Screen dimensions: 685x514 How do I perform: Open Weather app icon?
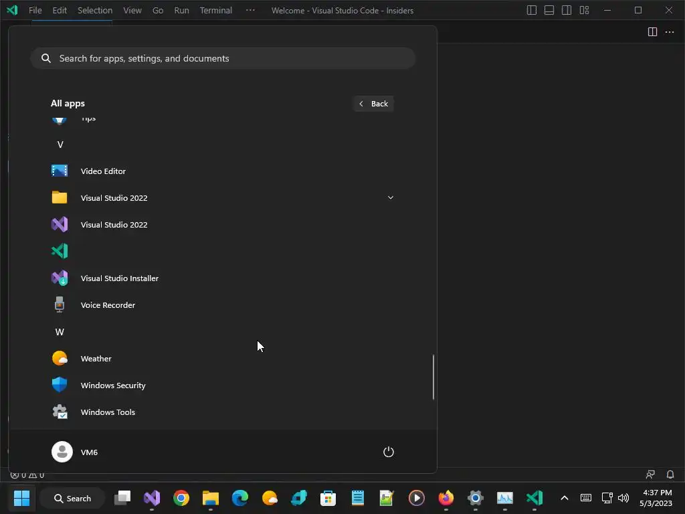(60, 359)
